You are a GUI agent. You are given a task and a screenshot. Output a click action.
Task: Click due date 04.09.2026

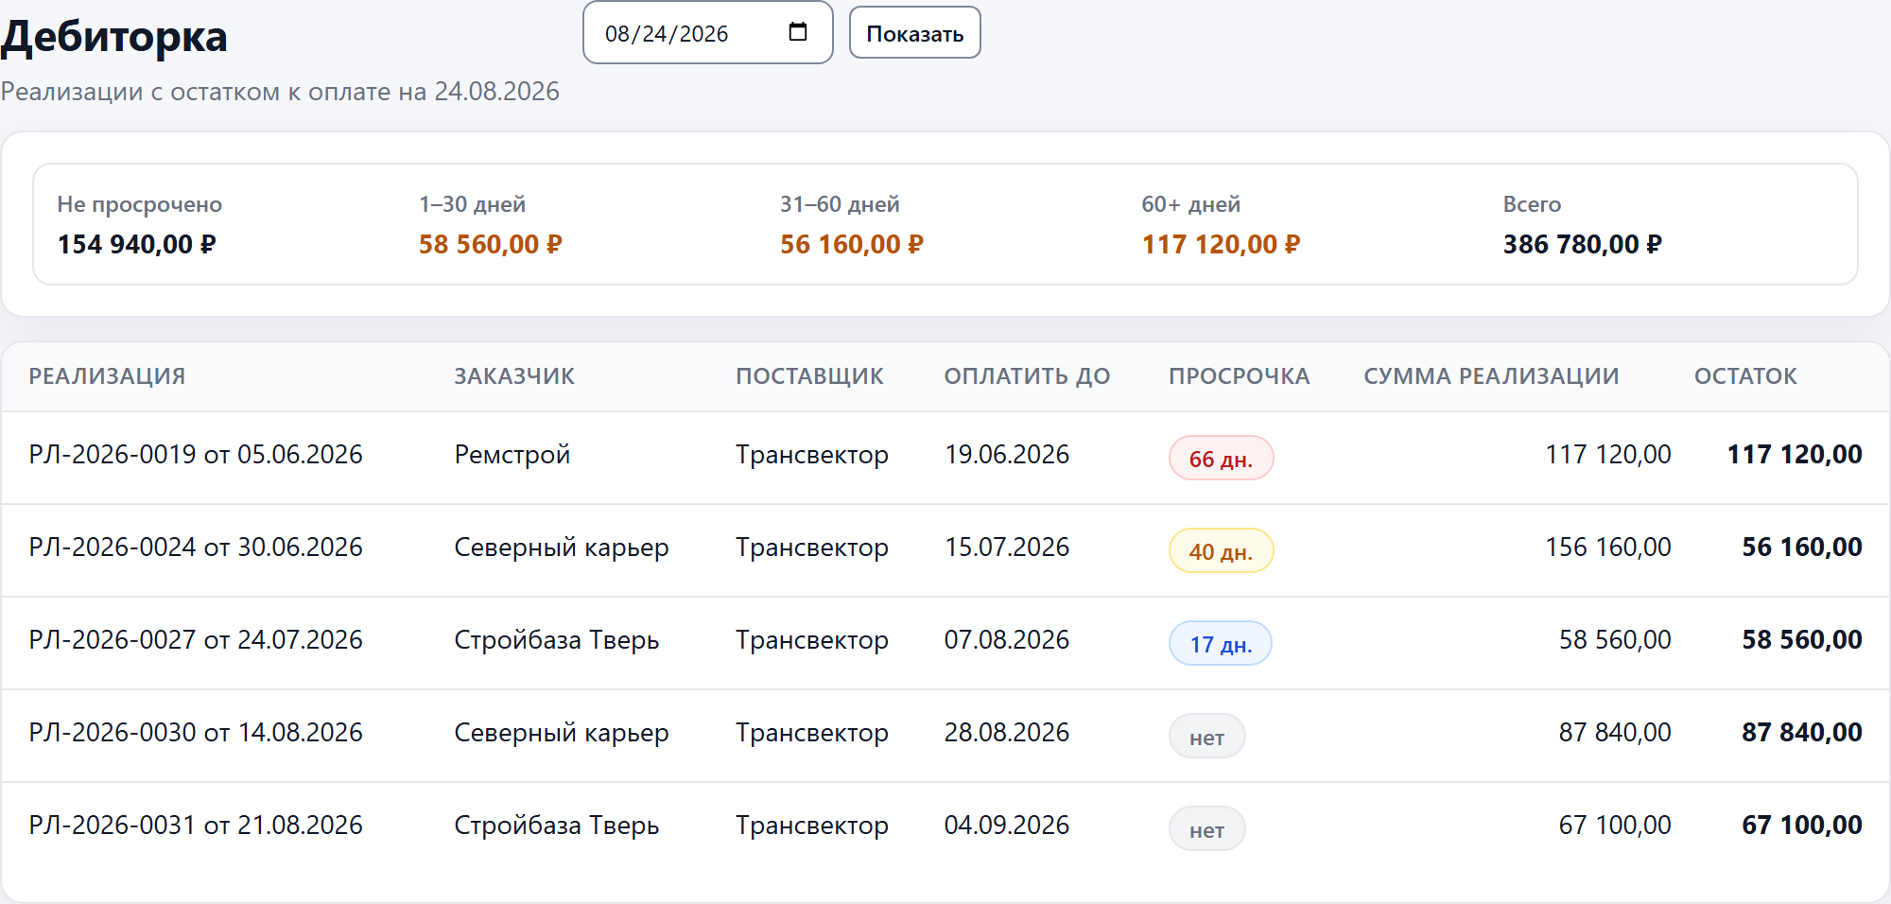tap(1007, 826)
